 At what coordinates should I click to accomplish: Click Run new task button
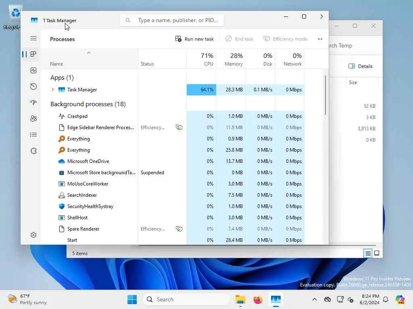click(194, 39)
